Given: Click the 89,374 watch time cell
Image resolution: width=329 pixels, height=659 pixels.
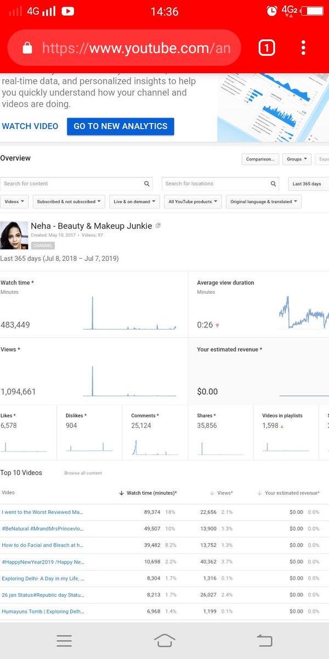Looking at the screenshot, I should pyautogui.click(x=152, y=512).
